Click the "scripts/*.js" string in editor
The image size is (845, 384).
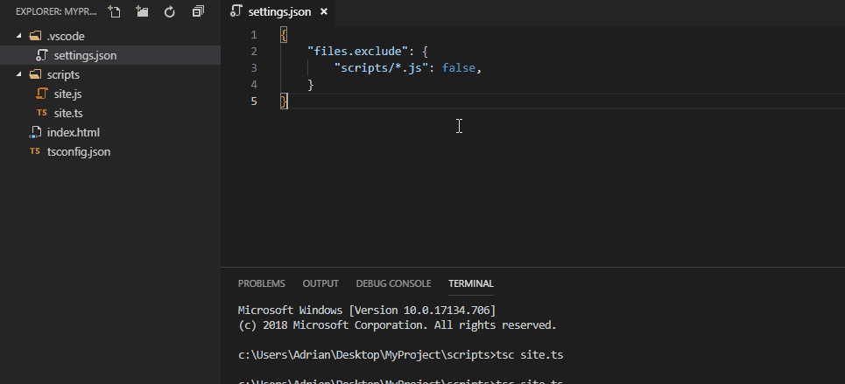(x=382, y=68)
